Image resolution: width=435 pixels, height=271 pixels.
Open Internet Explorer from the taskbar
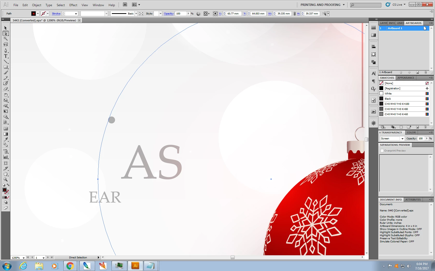pyautogui.click(x=23, y=266)
